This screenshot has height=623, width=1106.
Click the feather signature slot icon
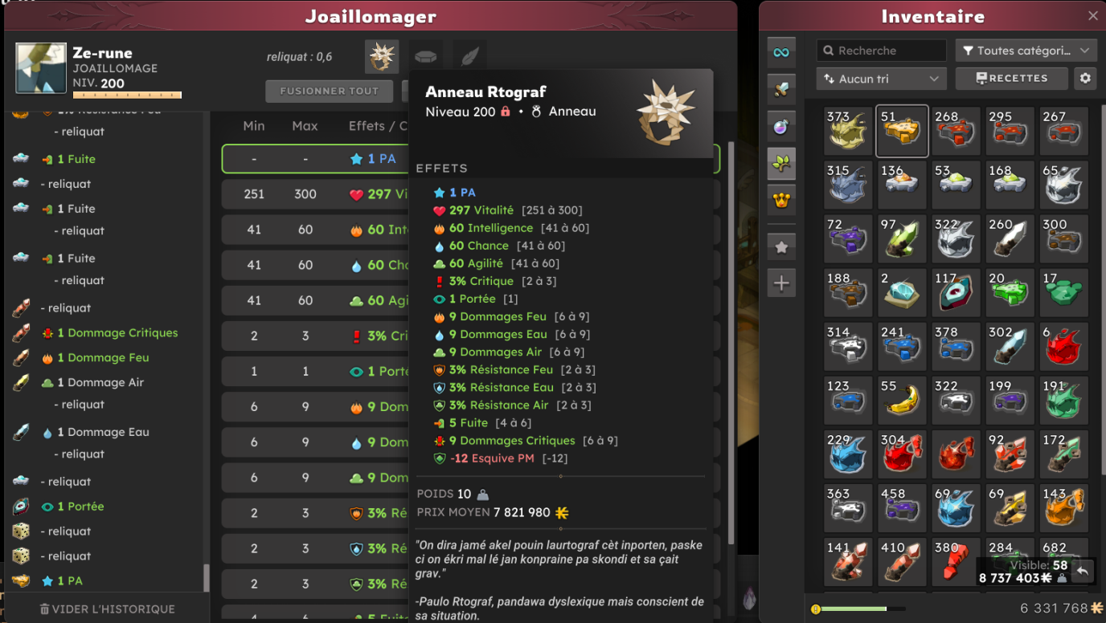tap(469, 57)
